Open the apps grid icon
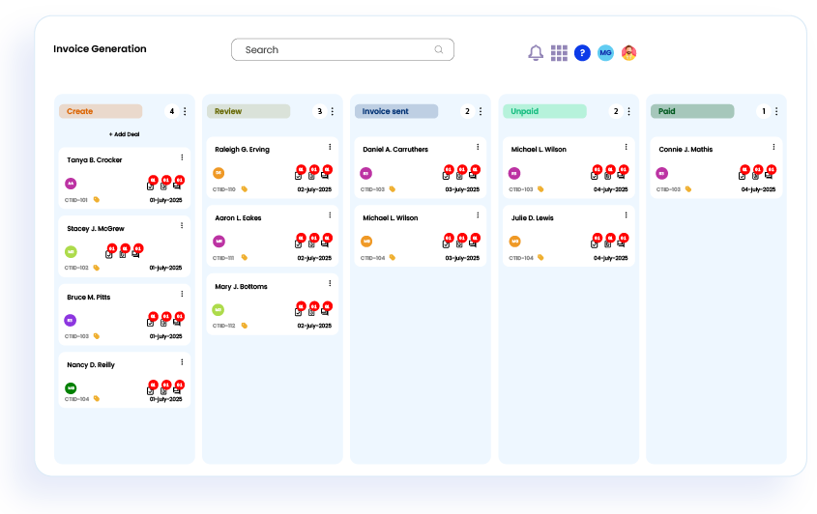Image resolution: width=817 pixels, height=514 pixels. coord(559,52)
